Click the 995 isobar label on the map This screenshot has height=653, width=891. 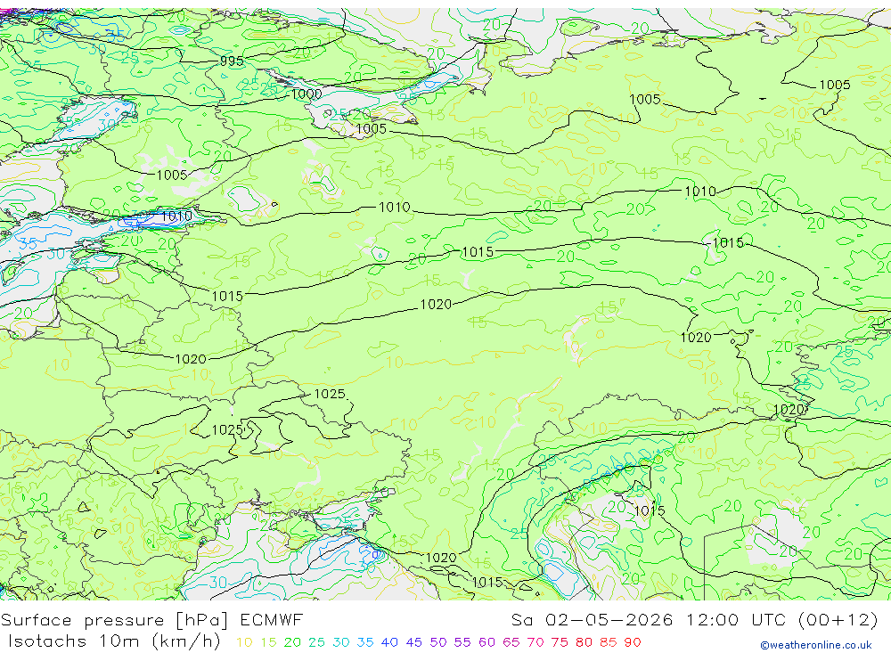click(232, 61)
